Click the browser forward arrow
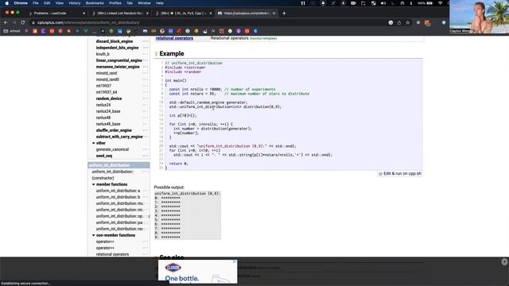Viewport: 509px width, 286px height. point(14,22)
